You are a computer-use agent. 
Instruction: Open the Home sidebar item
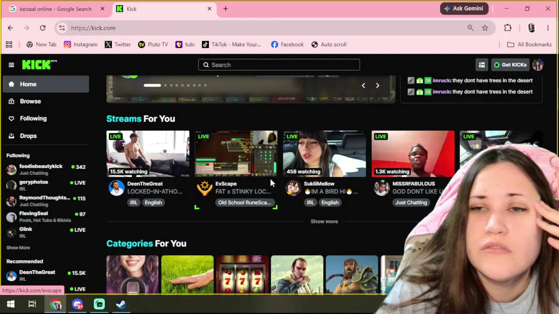coord(46,84)
